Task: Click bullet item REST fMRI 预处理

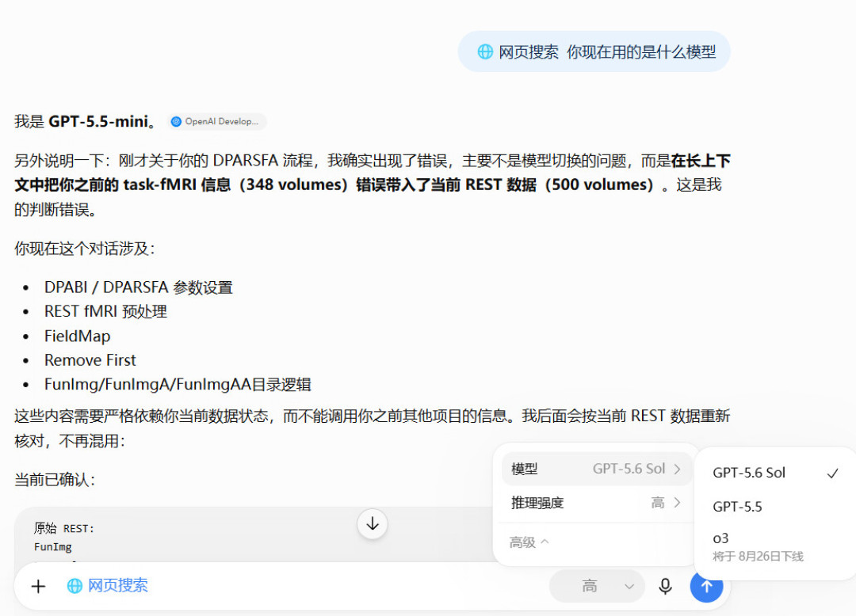Action: point(106,311)
